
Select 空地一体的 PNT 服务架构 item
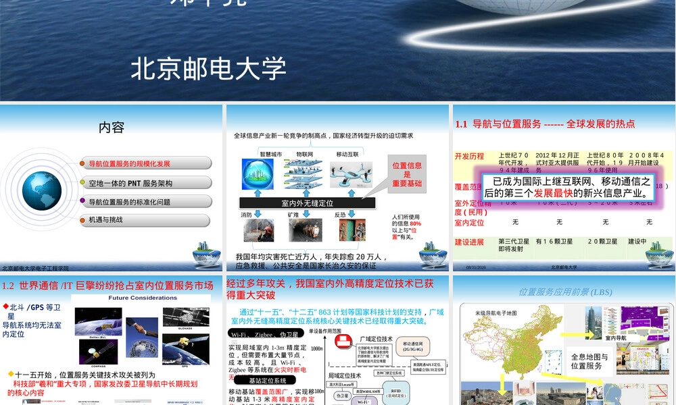click(x=146, y=183)
